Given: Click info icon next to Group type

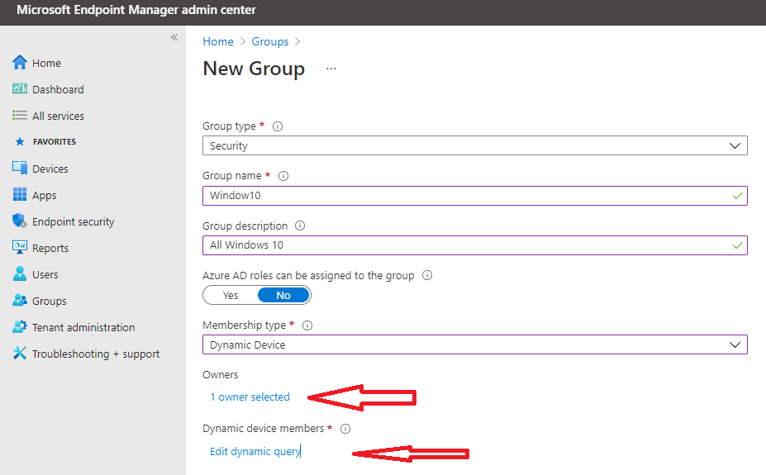Looking at the screenshot, I should 278,126.
